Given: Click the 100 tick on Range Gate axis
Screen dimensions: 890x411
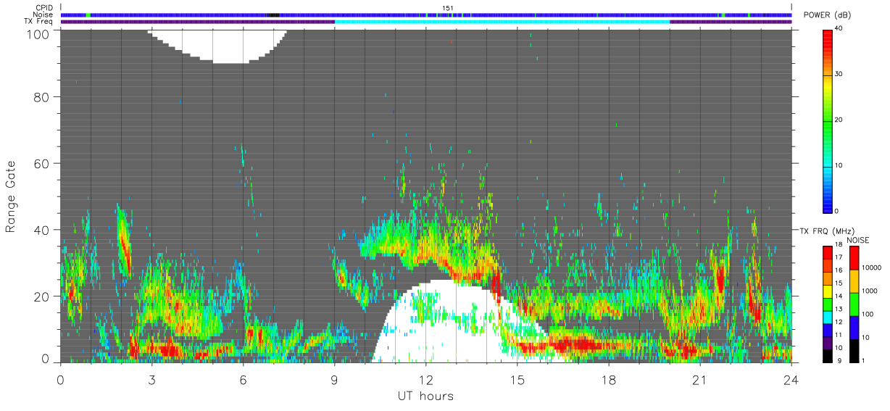Looking at the screenshot, I should 38,33.
